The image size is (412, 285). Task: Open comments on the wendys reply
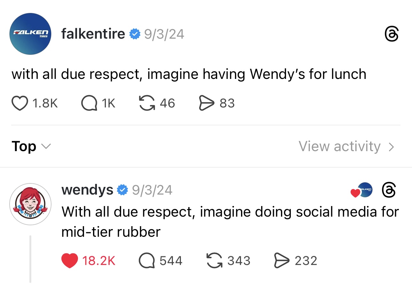pyautogui.click(x=146, y=261)
